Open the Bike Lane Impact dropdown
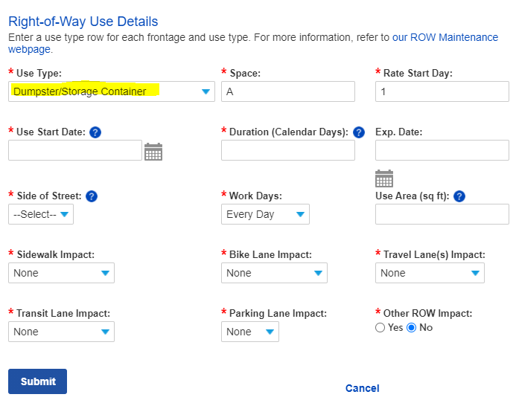Viewport: 516px width, 403px height. 274,273
